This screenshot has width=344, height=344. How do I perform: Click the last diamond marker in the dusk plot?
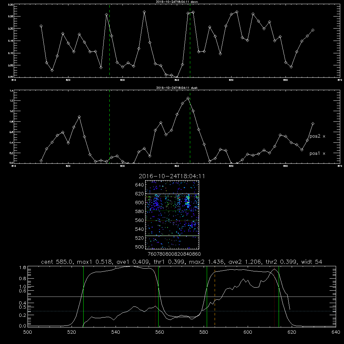point(313,124)
